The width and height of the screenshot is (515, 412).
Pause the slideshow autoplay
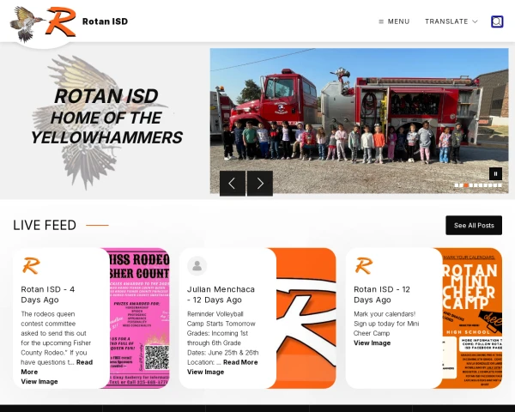(x=495, y=173)
